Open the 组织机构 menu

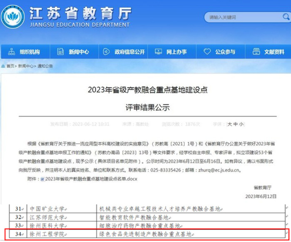tap(29, 52)
